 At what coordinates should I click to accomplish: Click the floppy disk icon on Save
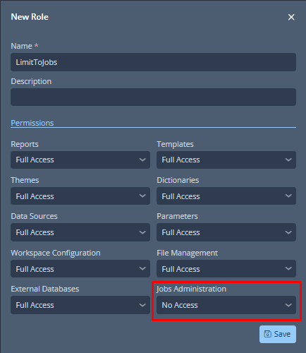point(267,334)
